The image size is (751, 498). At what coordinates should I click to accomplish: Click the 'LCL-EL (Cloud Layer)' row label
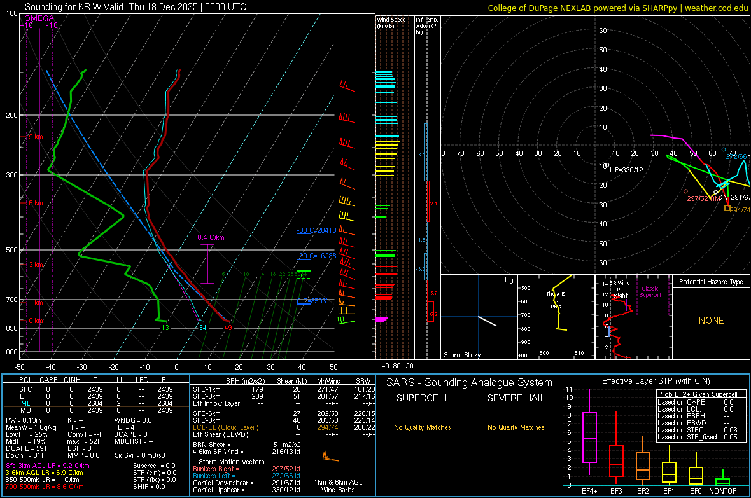click(x=225, y=427)
